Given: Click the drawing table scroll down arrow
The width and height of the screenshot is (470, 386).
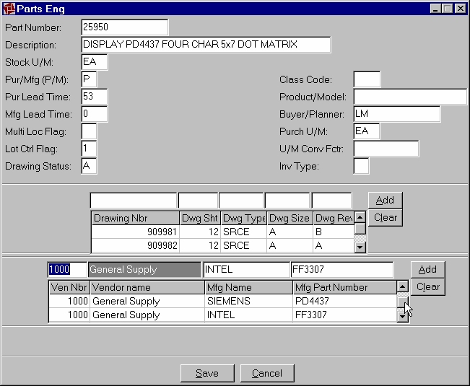Looking at the screenshot, I should [360, 247].
